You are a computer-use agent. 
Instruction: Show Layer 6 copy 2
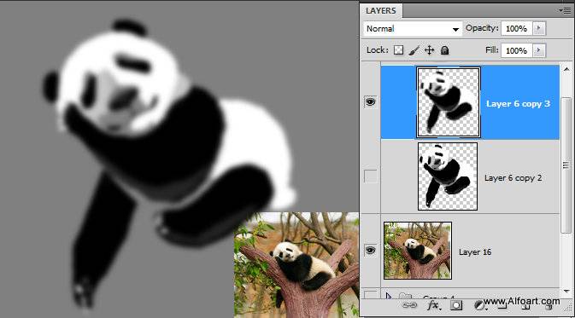click(x=371, y=176)
